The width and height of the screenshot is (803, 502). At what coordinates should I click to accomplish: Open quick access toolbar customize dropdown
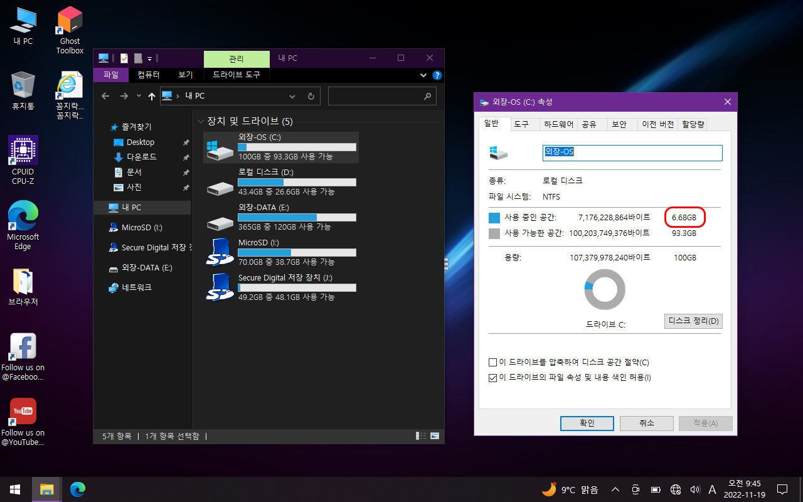150,58
